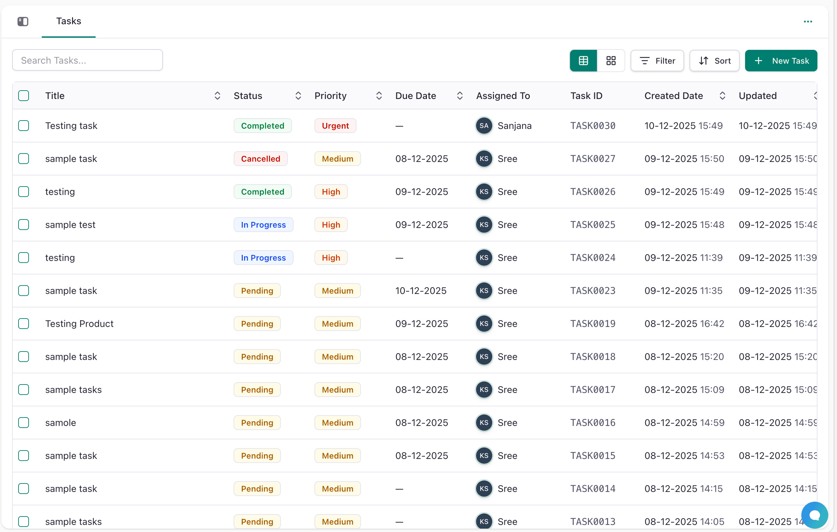Click the Completed status badge of TASK0030
The width and height of the screenshot is (837, 532).
(x=263, y=126)
